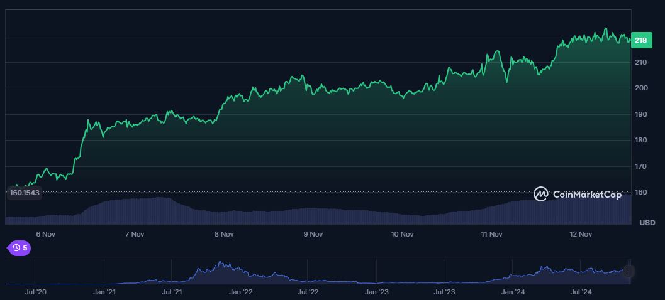Click Jul '24 on the overview timeline
665x300 pixels.
(x=581, y=292)
